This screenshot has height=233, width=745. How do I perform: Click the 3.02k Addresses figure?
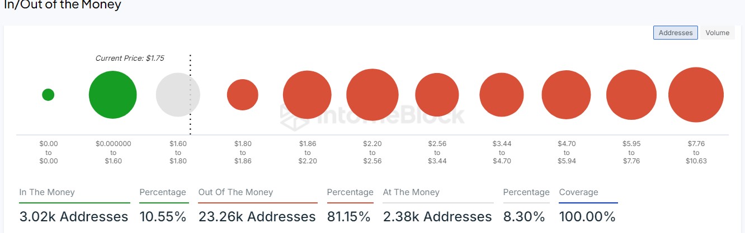73,216
